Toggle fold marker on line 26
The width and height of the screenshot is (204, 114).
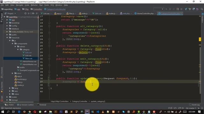pos(49,46)
